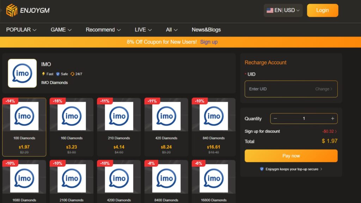Select the lightning Fast badge icon

coord(44,74)
